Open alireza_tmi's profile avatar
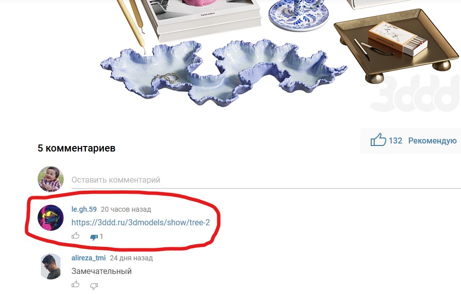The image size is (461, 294). [x=51, y=266]
